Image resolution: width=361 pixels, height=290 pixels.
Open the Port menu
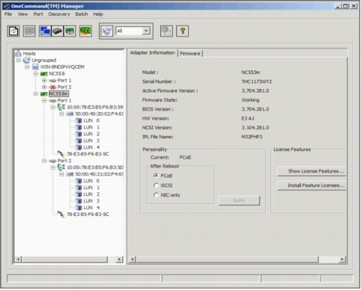38,14
